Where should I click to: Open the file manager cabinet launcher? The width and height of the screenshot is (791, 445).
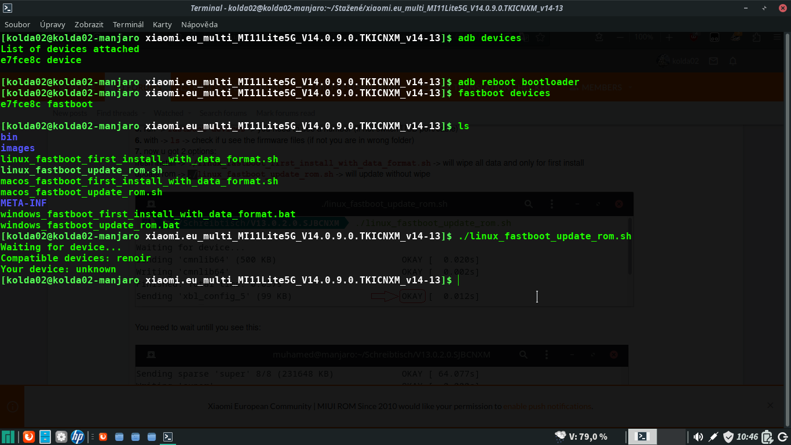click(x=45, y=437)
